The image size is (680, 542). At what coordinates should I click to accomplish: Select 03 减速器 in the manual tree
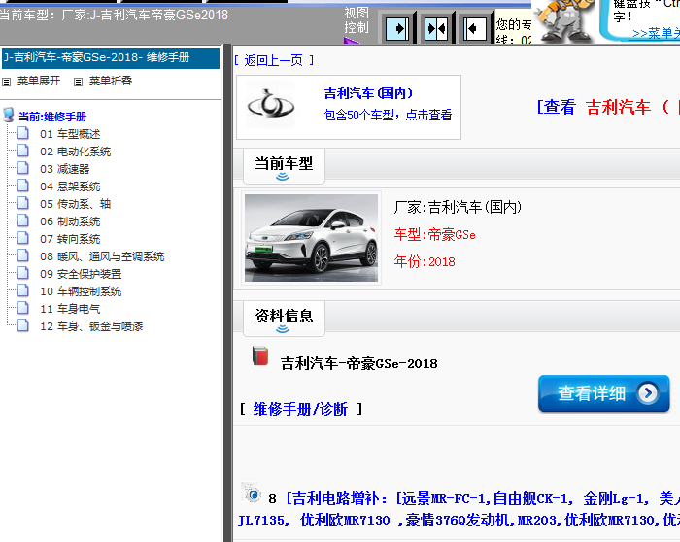tap(65, 169)
